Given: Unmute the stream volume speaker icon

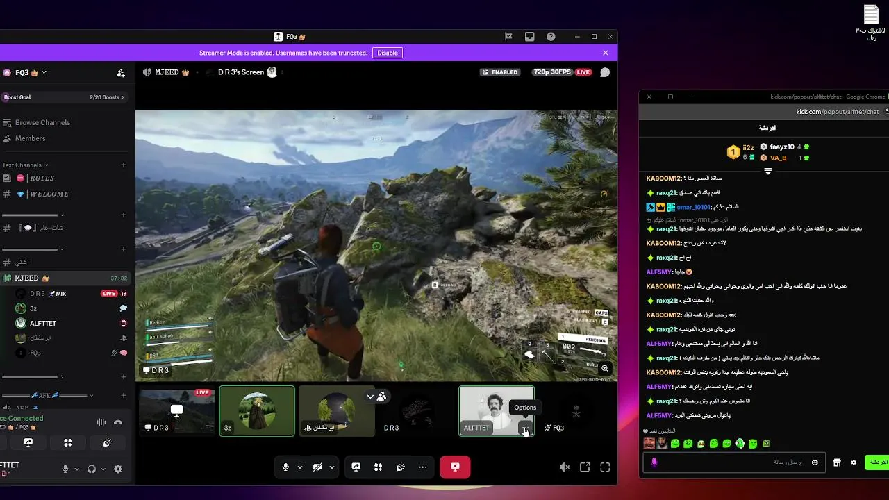Looking at the screenshot, I should 565,467.
